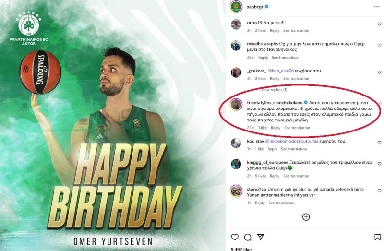Open the kinggg_of_europeee avatar
Viewport: 384px width, 251px height.
tap(236, 164)
